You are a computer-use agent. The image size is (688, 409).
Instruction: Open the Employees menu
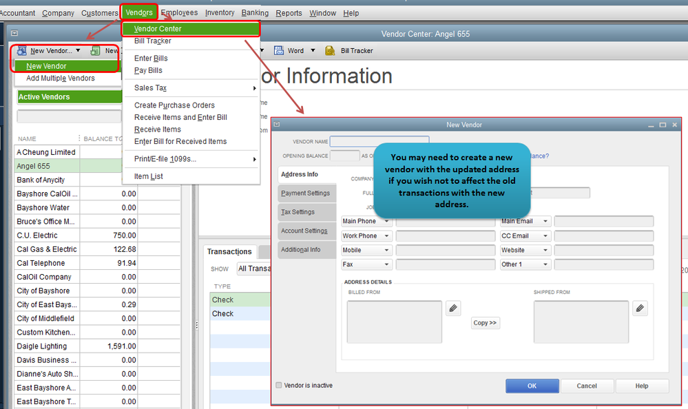tap(179, 12)
